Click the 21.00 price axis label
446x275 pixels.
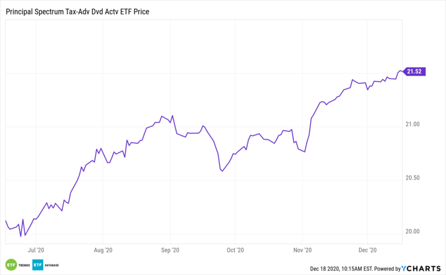[x=412, y=124]
